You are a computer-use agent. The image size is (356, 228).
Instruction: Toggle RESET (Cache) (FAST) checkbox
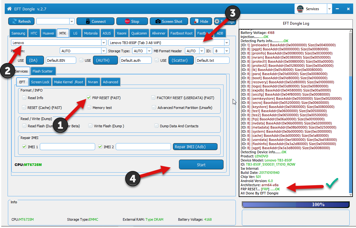24,107
